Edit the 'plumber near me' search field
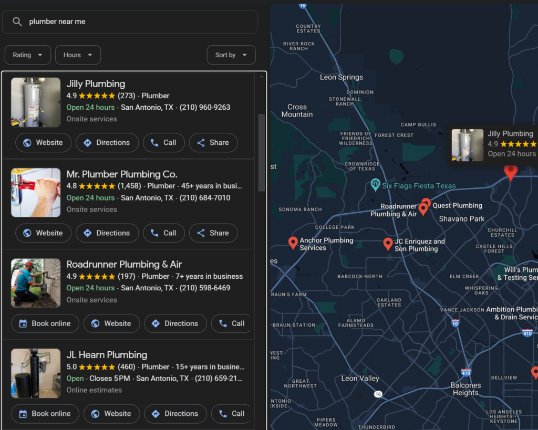The width and height of the screenshot is (538, 430). point(130,22)
